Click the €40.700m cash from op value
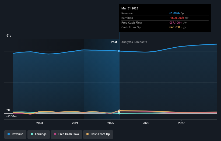Screen dimensions: 221x141 pos(176,27)
